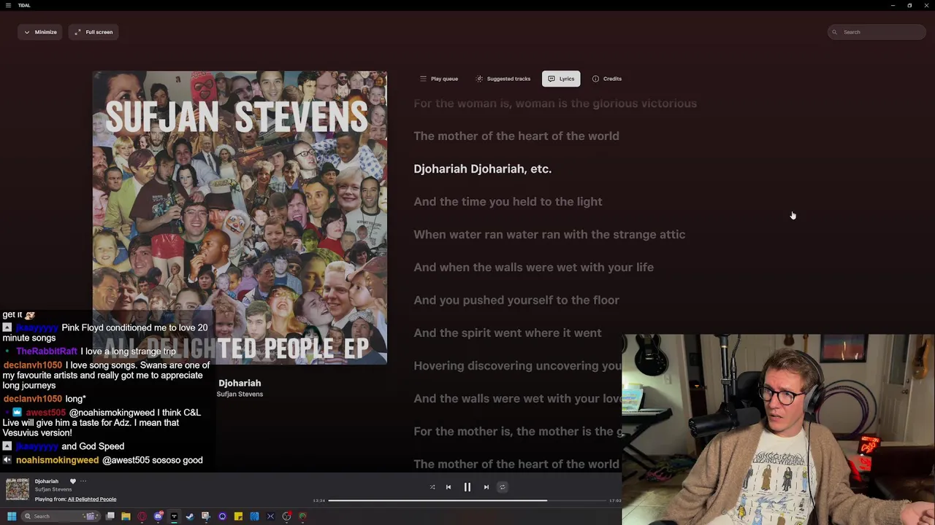Screen dimensions: 935x525
Task: Pause the playing song
Action: coord(467,487)
